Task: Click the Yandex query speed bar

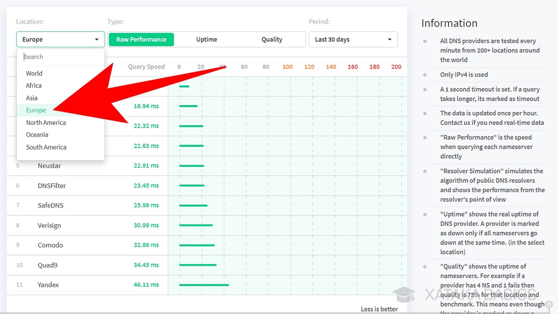Action: click(x=204, y=285)
